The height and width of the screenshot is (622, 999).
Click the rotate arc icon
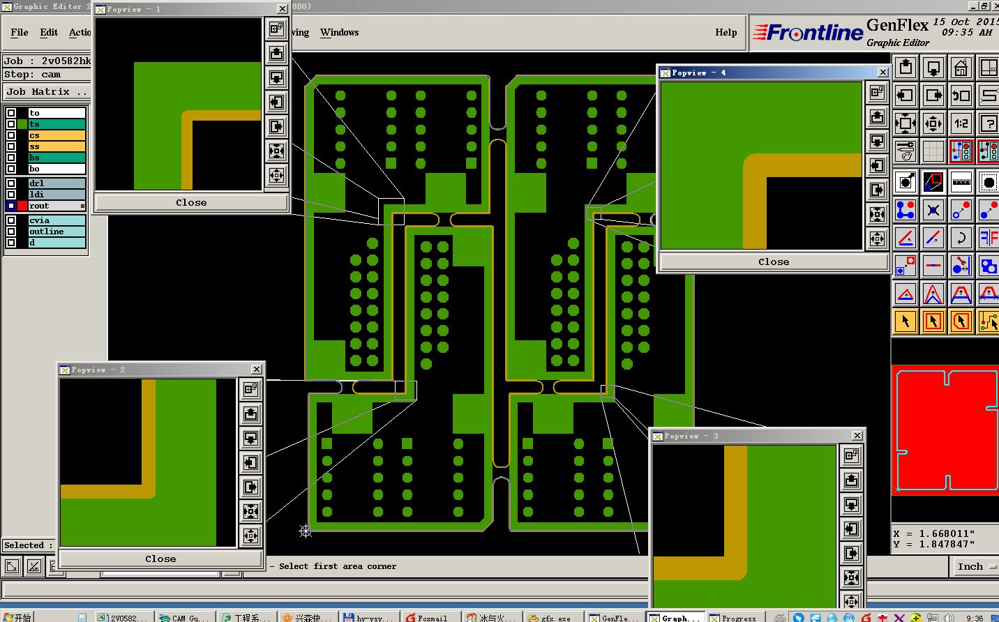[x=961, y=238]
